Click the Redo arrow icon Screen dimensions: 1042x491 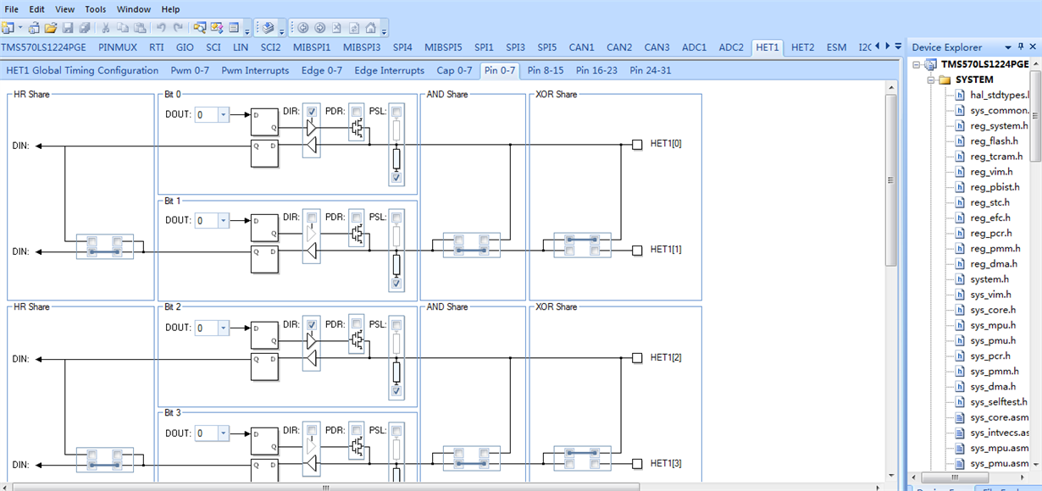pos(178,28)
